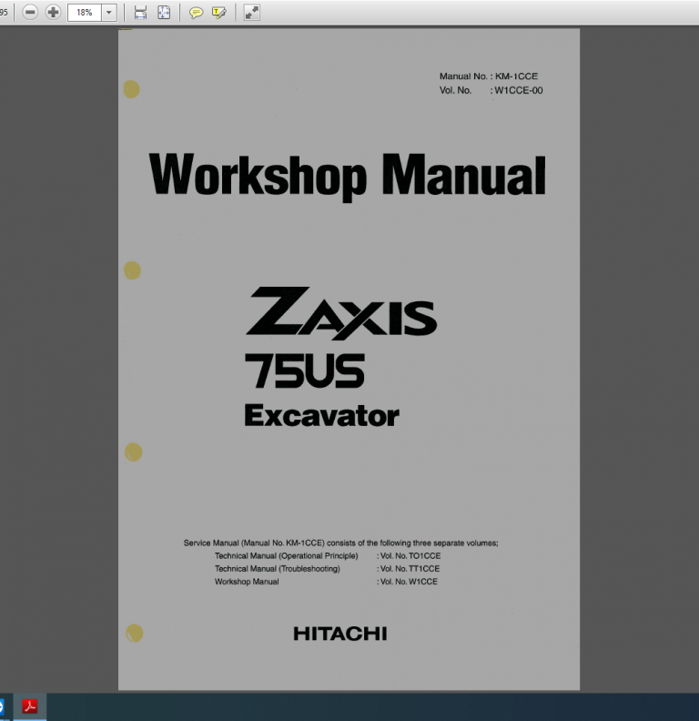This screenshot has width=699, height=721.
Task: Select the fit one full page icon
Action: [x=164, y=13]
